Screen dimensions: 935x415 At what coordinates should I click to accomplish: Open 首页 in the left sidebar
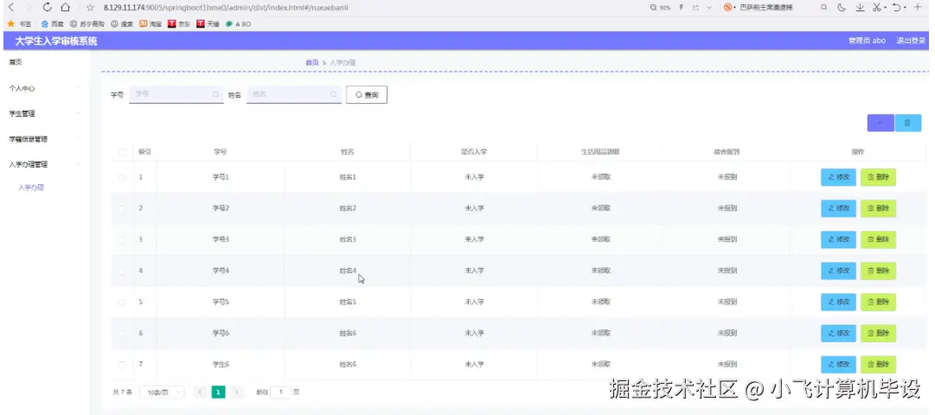(x=16, y=62)
